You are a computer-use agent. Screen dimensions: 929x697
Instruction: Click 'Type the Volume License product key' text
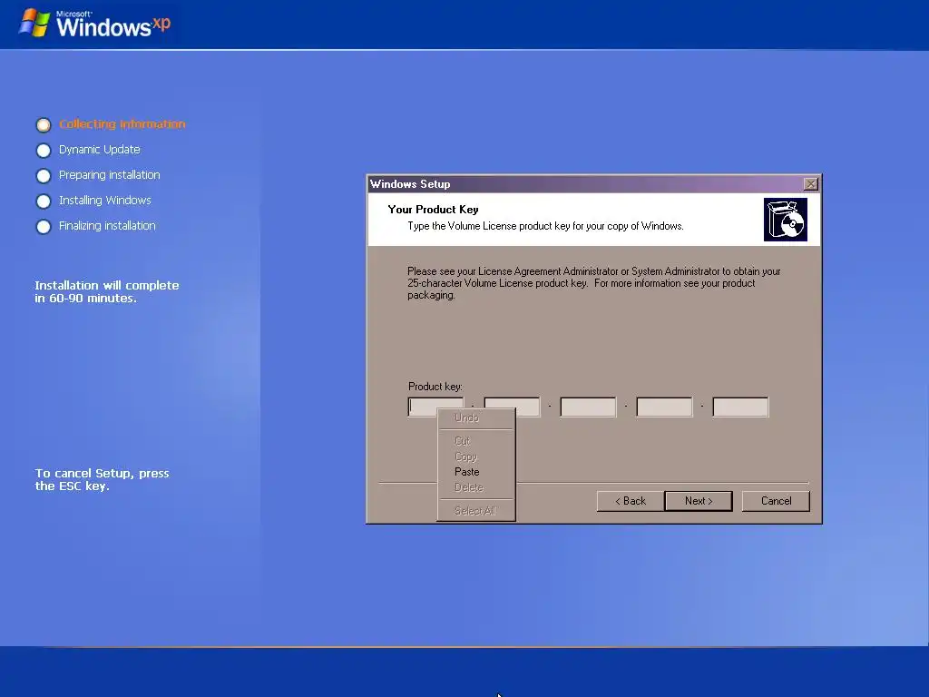point(545,226)
